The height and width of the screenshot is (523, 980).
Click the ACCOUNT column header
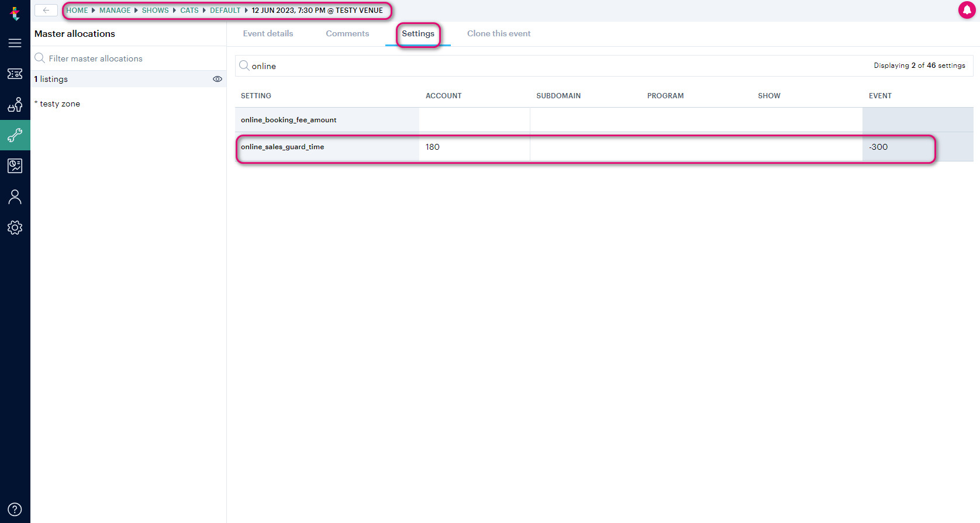coord(444,96)
